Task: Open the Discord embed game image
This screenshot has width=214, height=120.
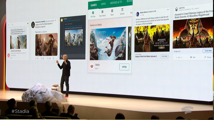Action: point(74,37)
